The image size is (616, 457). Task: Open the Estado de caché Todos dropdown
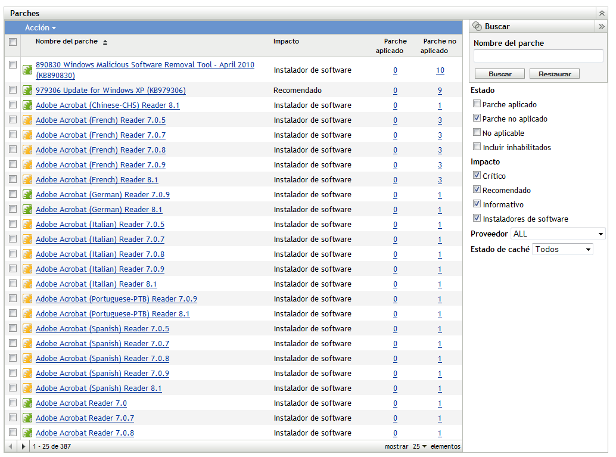562,249
